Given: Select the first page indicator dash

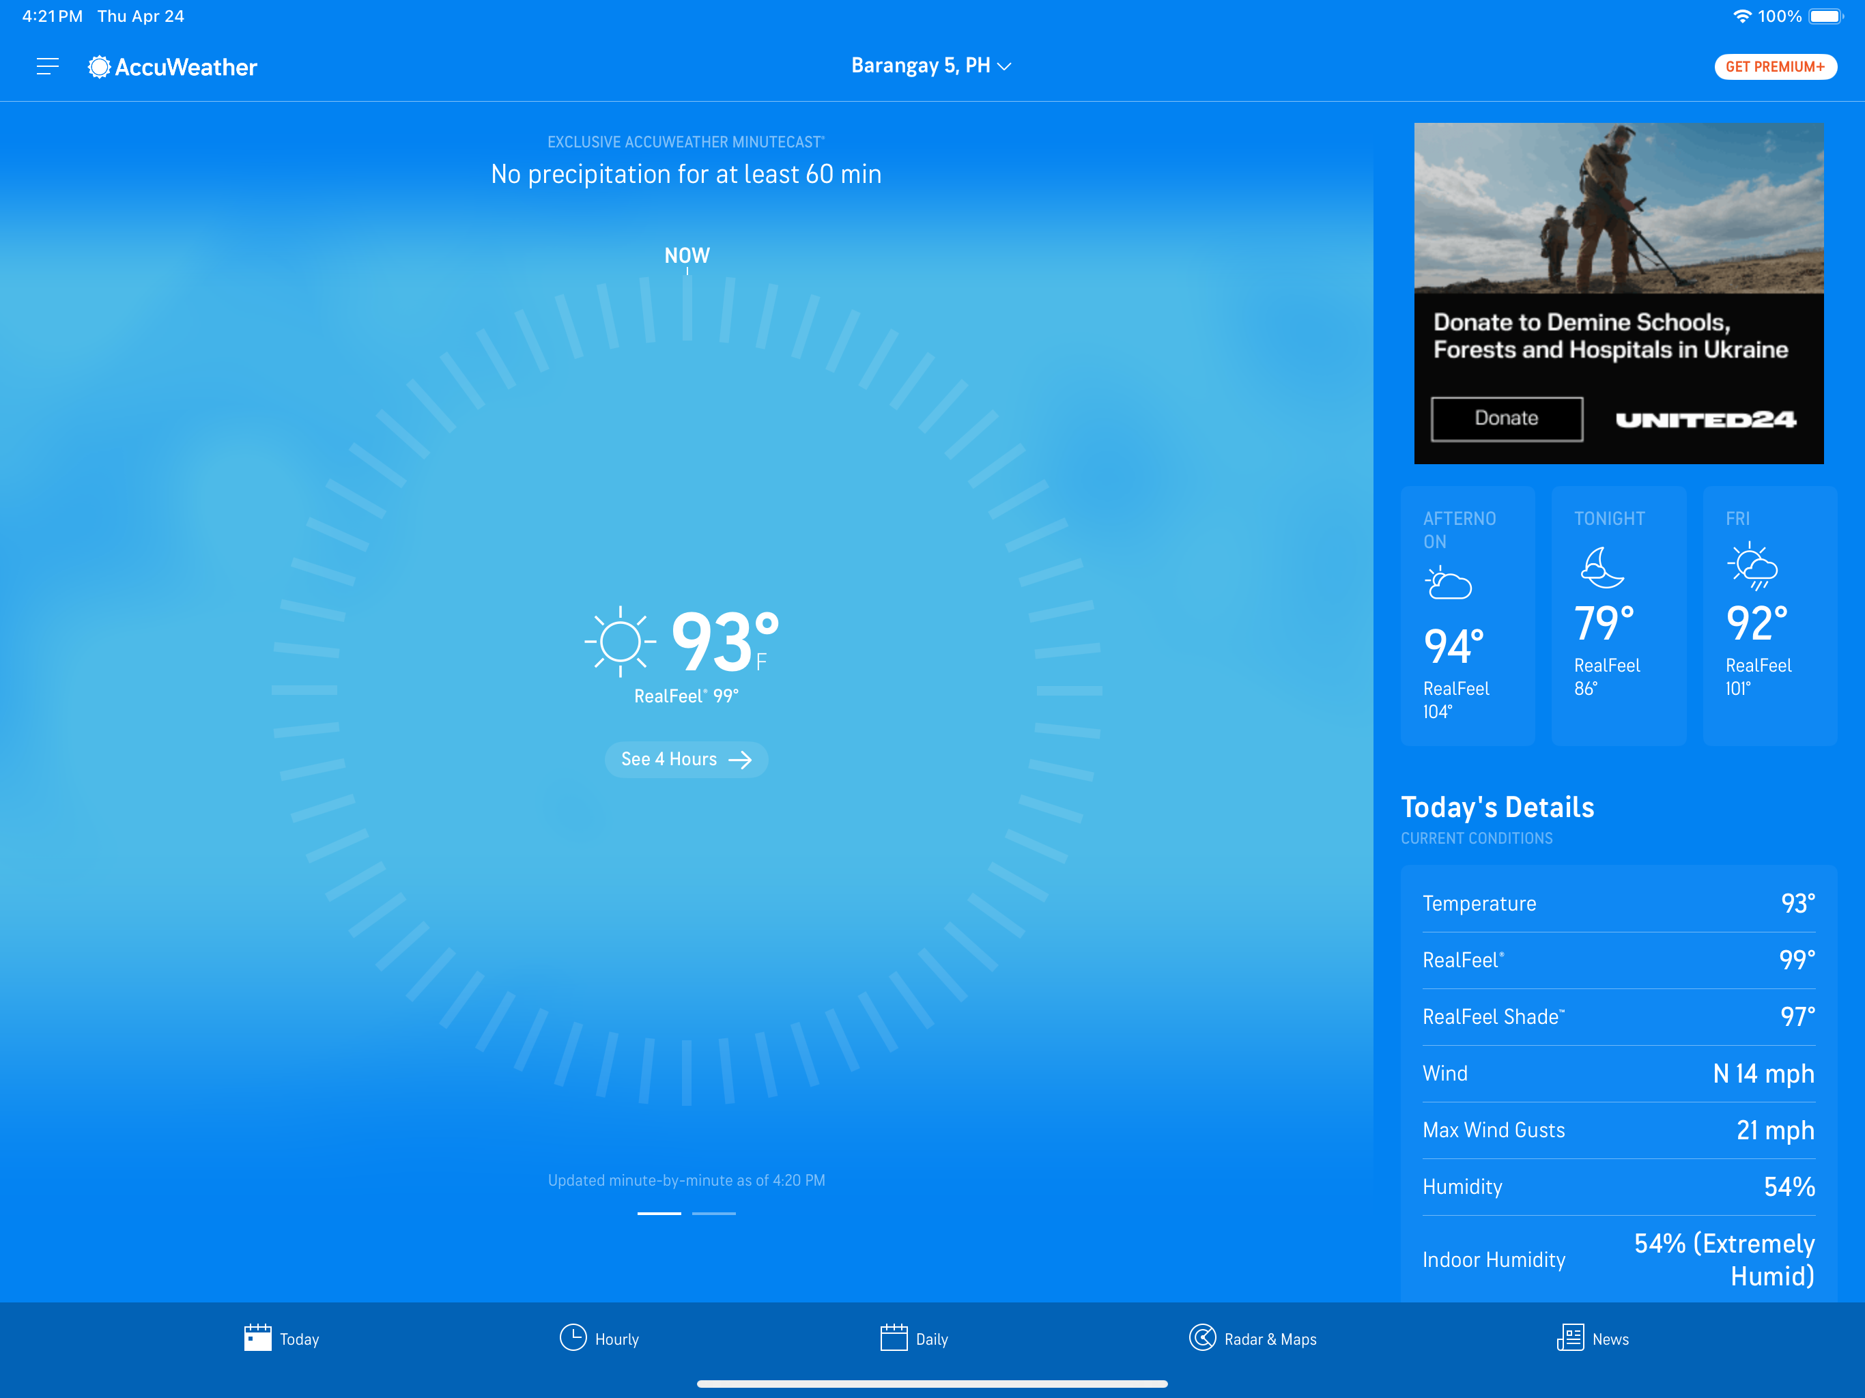Looking at the screenshot, I should point(659,1213).
